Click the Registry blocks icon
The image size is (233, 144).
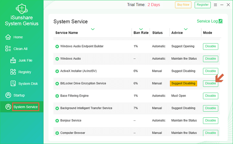pos(13,72)
